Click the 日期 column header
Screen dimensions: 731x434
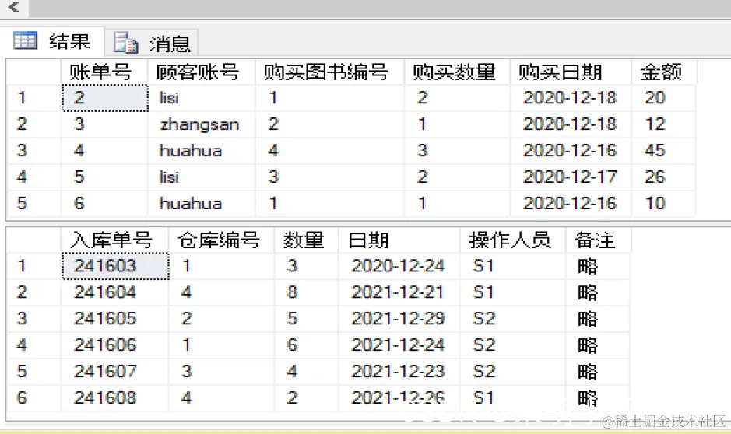click(399, 240)
